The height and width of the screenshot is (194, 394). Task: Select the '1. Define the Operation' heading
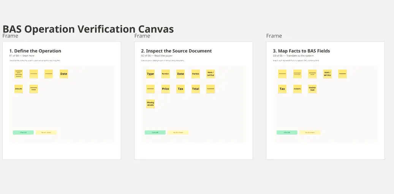(35, 51)
